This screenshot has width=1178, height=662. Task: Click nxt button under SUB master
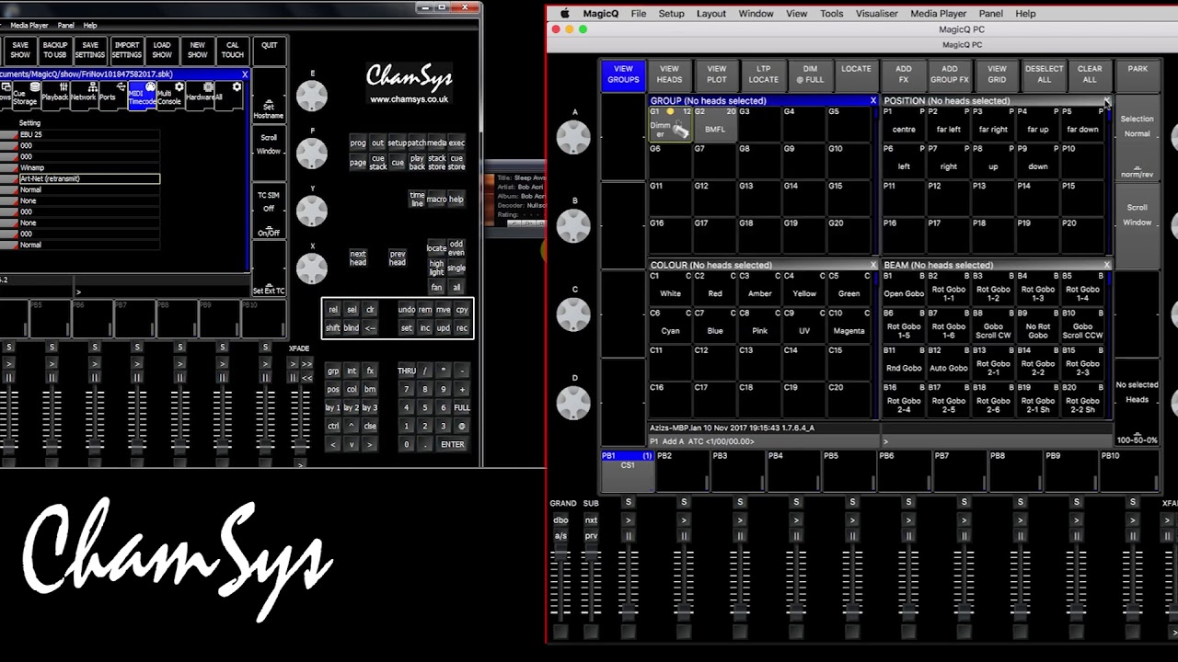591,520
